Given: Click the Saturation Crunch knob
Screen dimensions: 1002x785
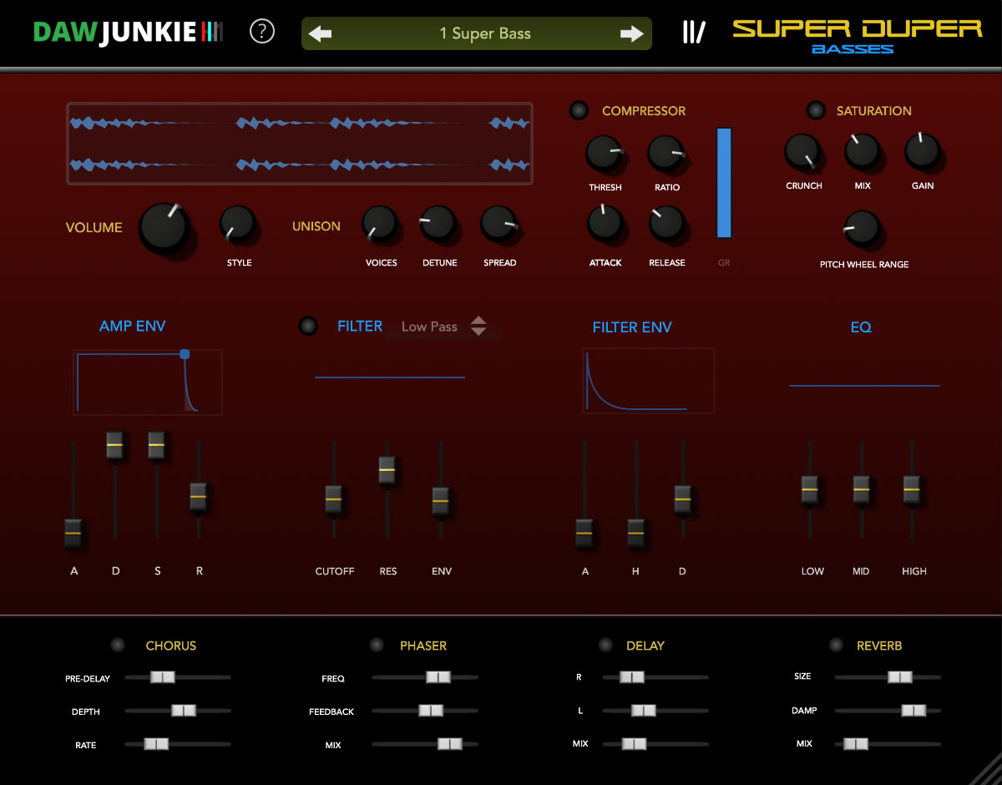Looking at the screenshot, I should click(x=802, y=151).
